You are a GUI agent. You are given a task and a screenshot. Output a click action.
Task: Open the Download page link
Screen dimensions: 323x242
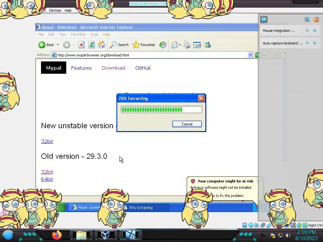[x=114, y=68]
